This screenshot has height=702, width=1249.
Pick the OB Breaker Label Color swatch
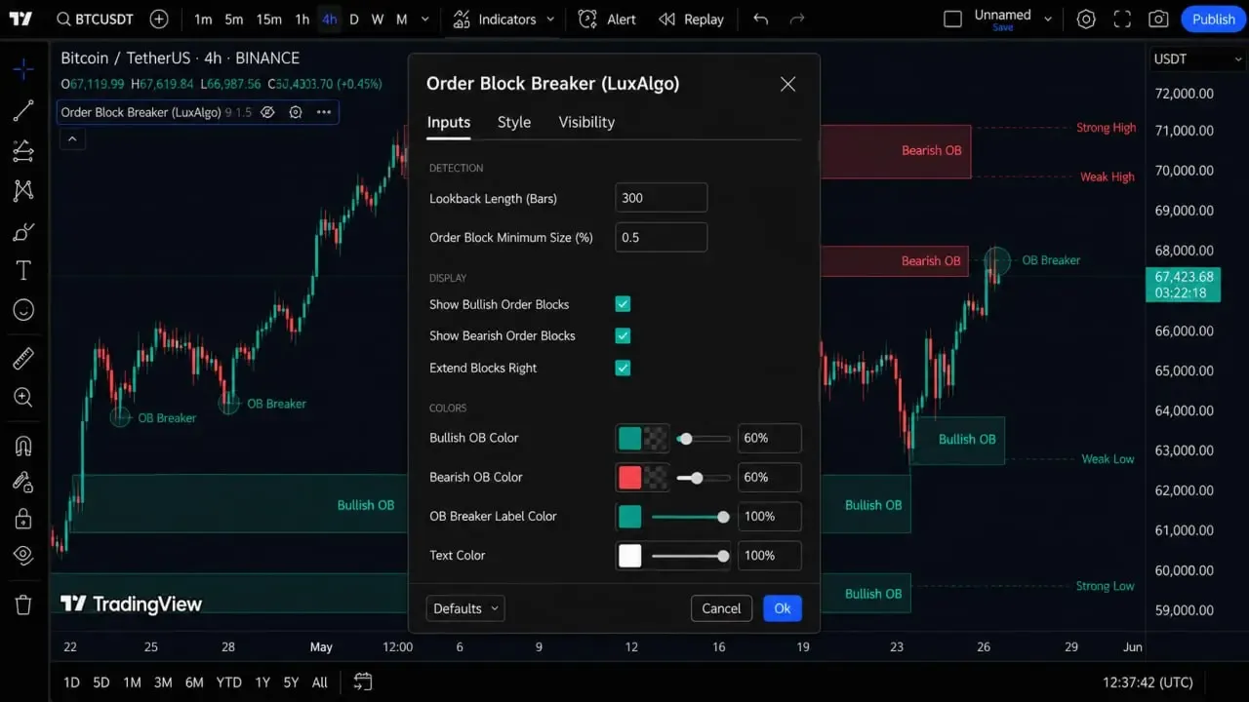pos(630,516)
